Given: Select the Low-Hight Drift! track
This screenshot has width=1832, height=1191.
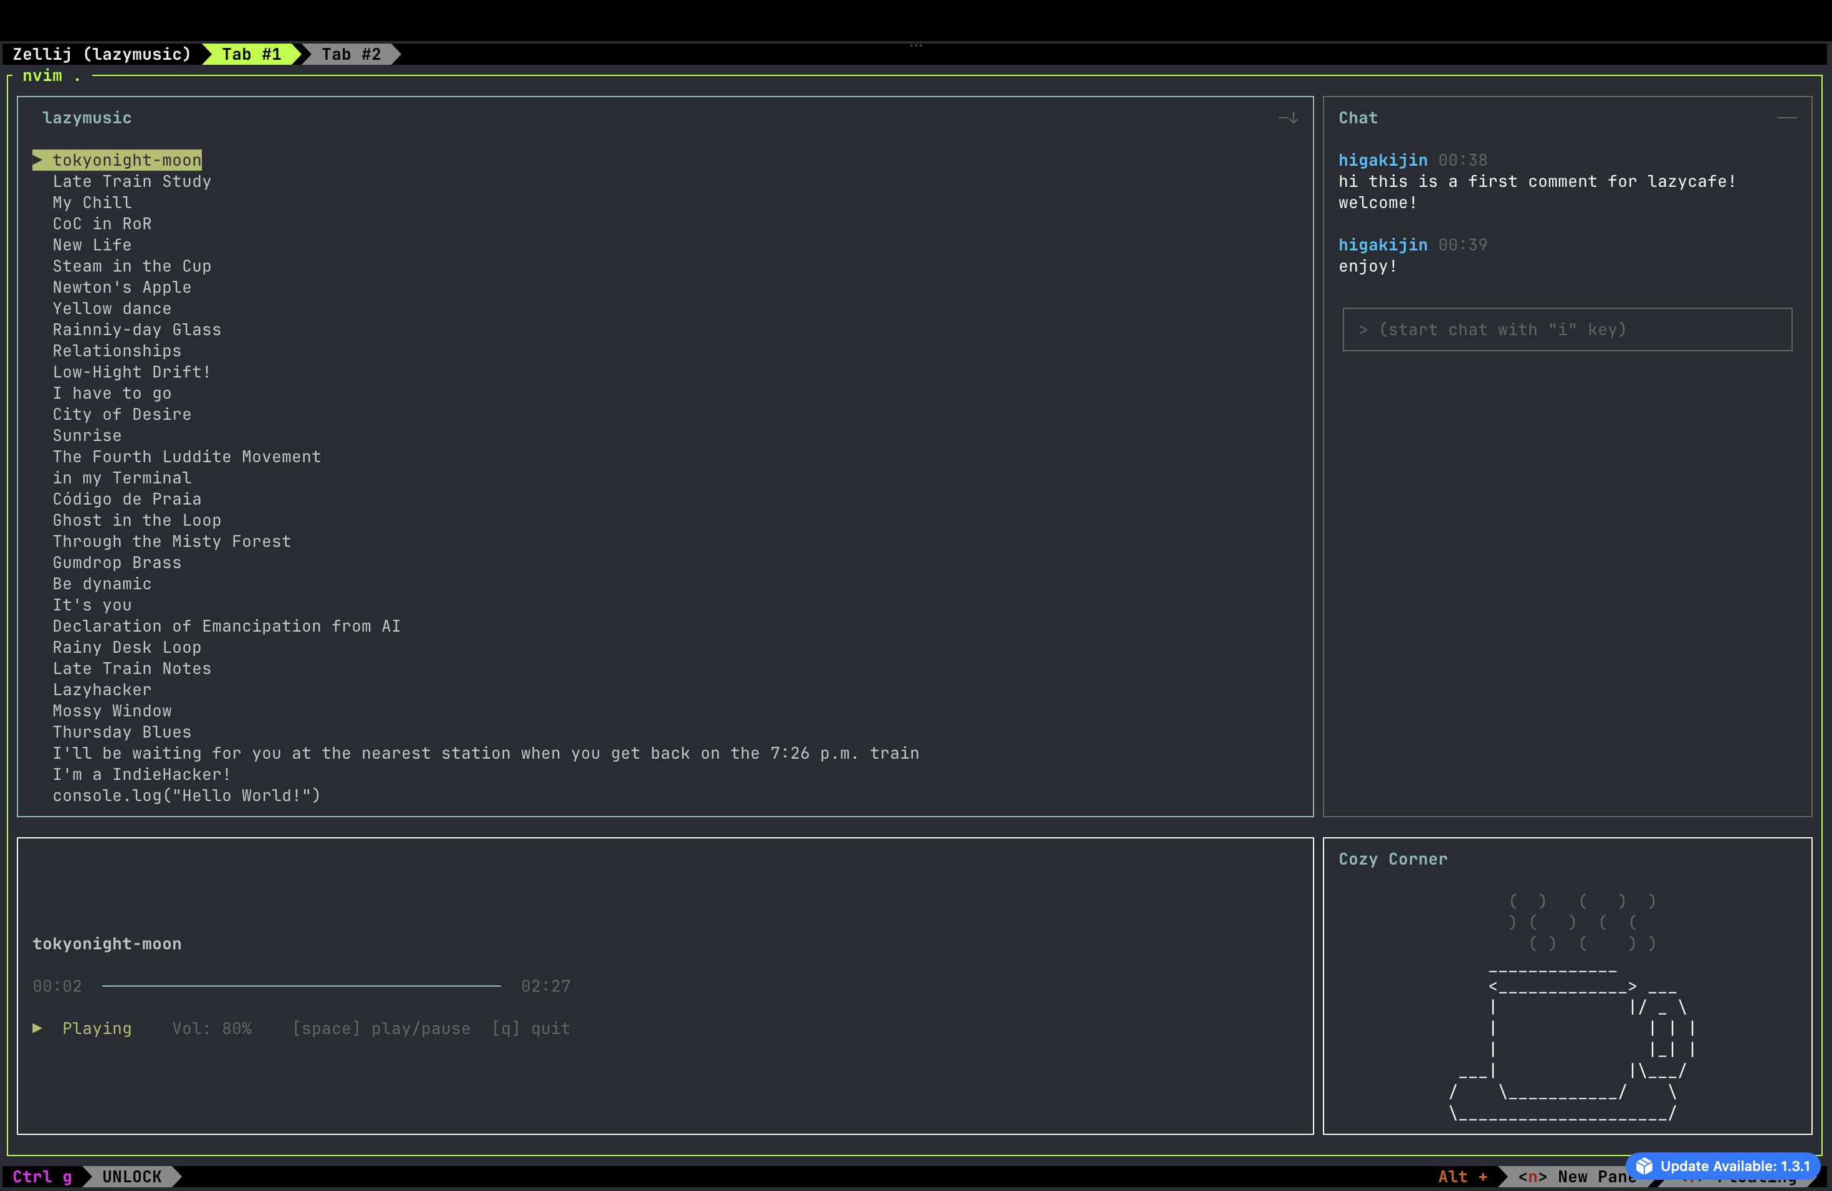Looking at the screenshot, I should click(x=131, y=372).
